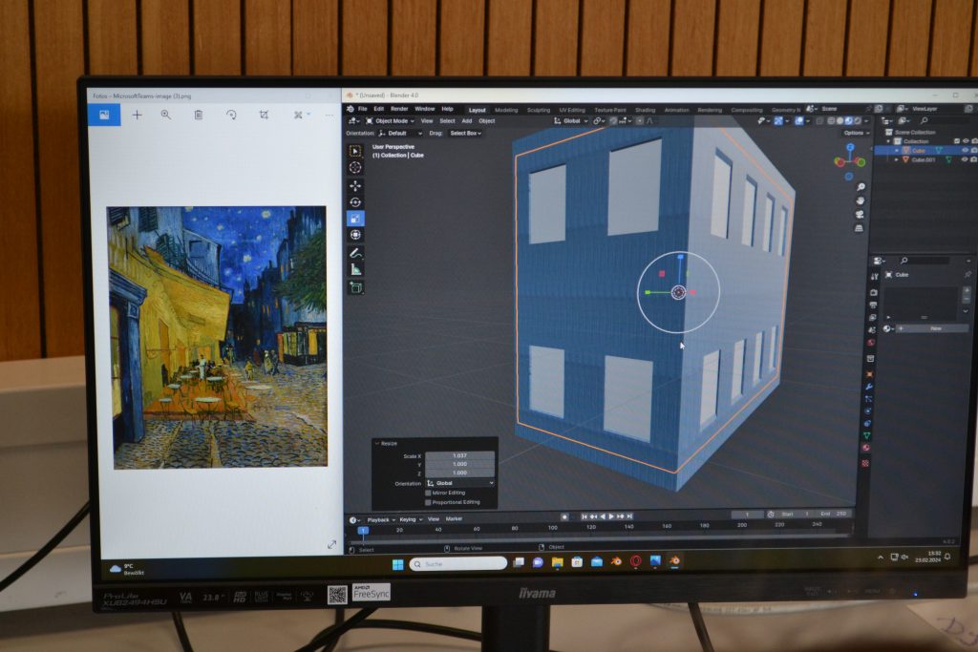Activate the Rotate tool in Blender

click(355, 202)
